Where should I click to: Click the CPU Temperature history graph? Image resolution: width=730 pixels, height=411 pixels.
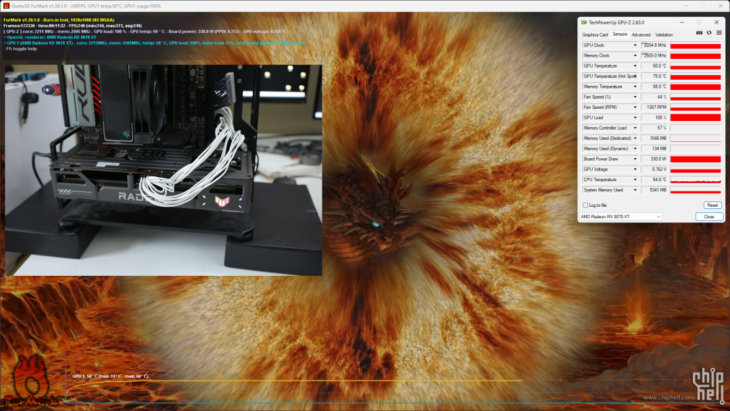click(696, 180)
